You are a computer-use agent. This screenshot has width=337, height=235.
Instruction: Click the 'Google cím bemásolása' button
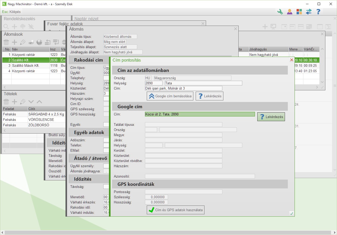(x=170, y=96)
